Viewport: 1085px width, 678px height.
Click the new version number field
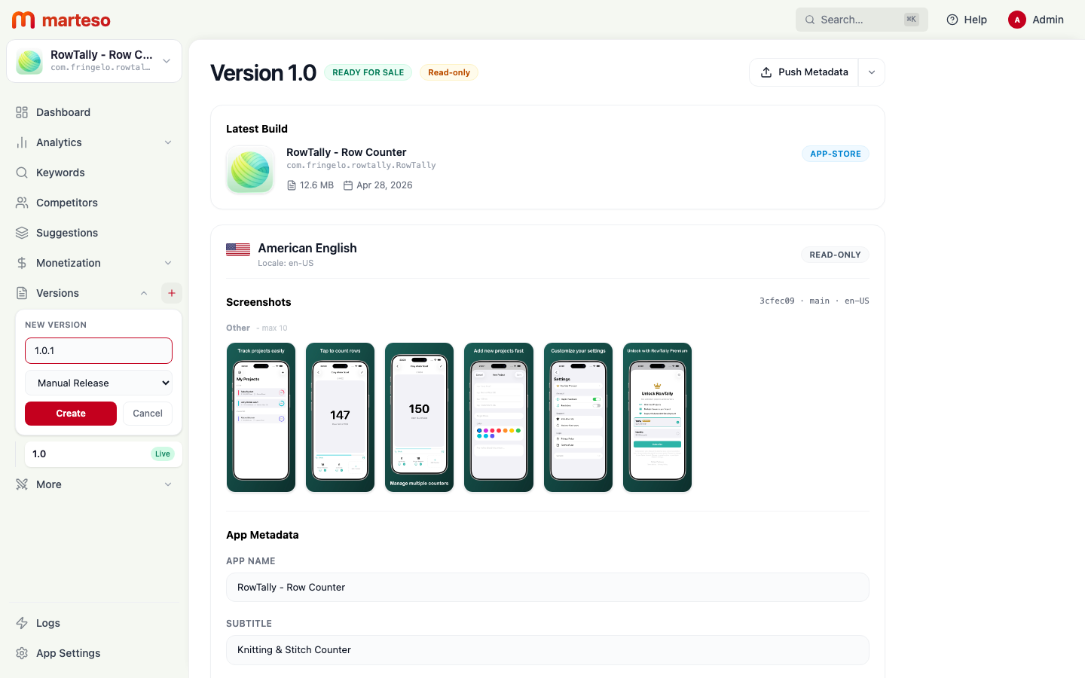tap(99, 350)
